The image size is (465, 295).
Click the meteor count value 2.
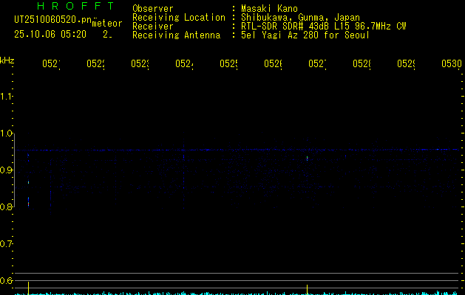107,35
